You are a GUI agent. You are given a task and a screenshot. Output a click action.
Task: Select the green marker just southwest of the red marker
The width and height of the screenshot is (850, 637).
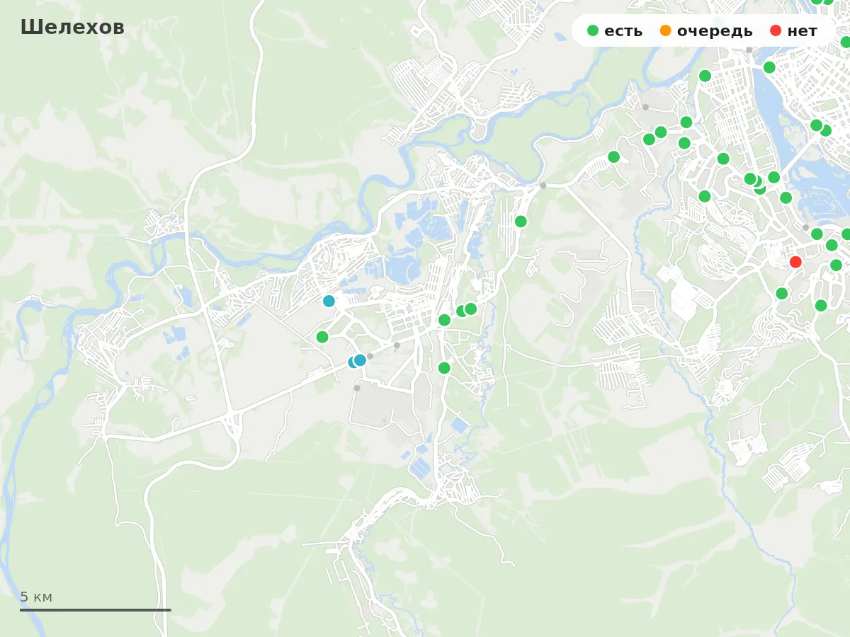pos(782,293)
